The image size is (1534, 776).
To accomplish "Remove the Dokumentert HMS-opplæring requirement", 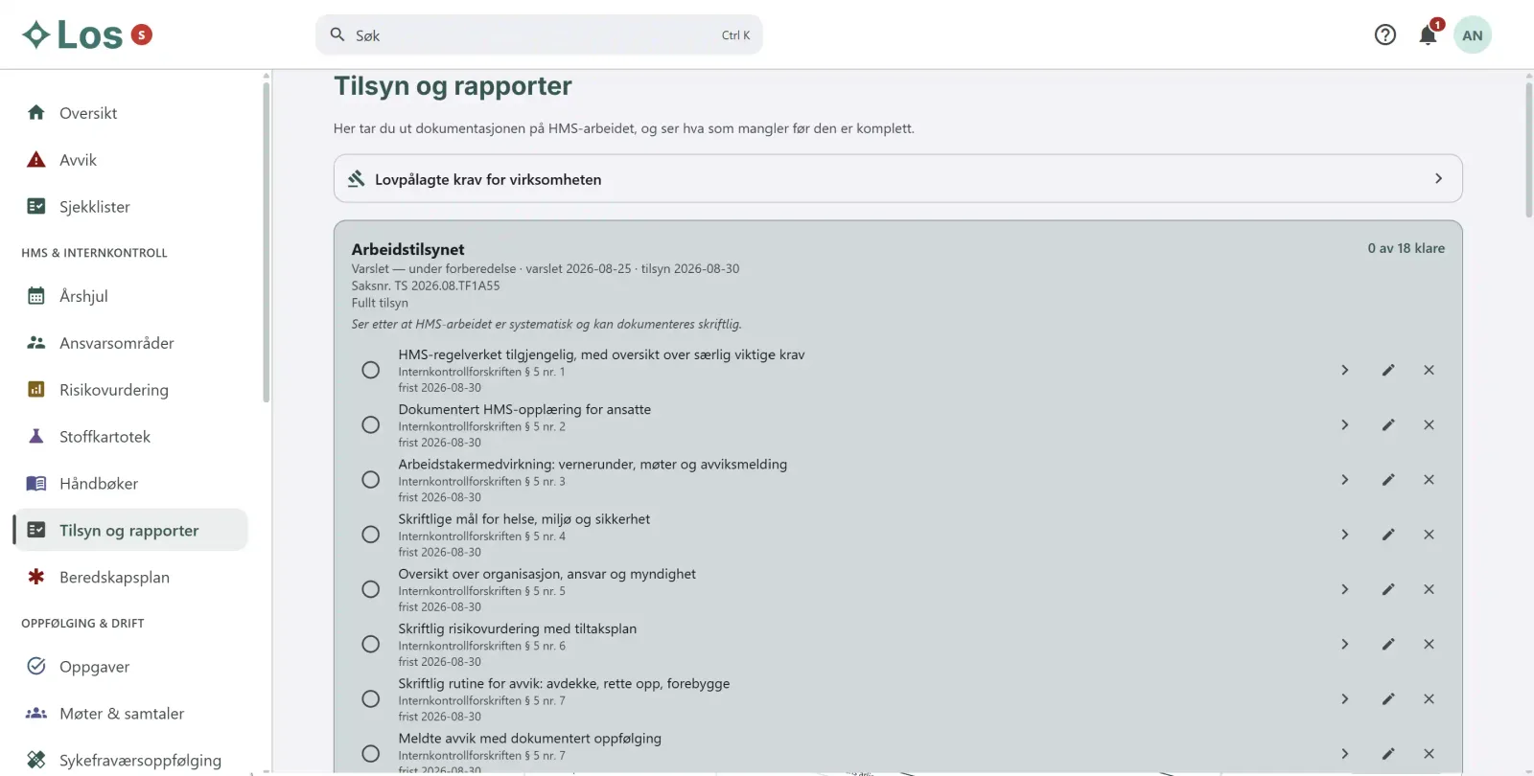I will click(x=1429, y=424).
